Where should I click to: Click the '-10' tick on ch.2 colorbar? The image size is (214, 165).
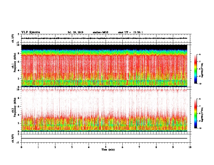click(x=200, y=128)
